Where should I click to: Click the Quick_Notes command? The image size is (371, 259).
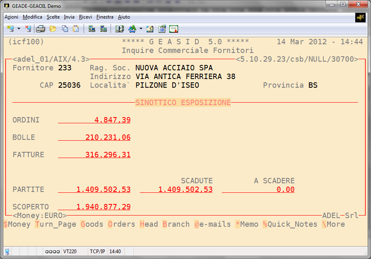289,224
